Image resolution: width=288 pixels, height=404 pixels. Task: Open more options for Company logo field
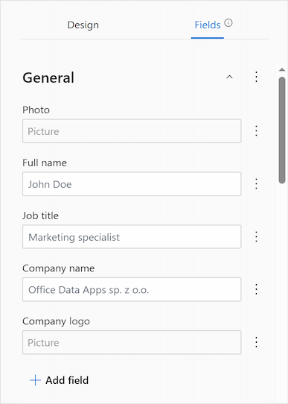pos(256,342)
